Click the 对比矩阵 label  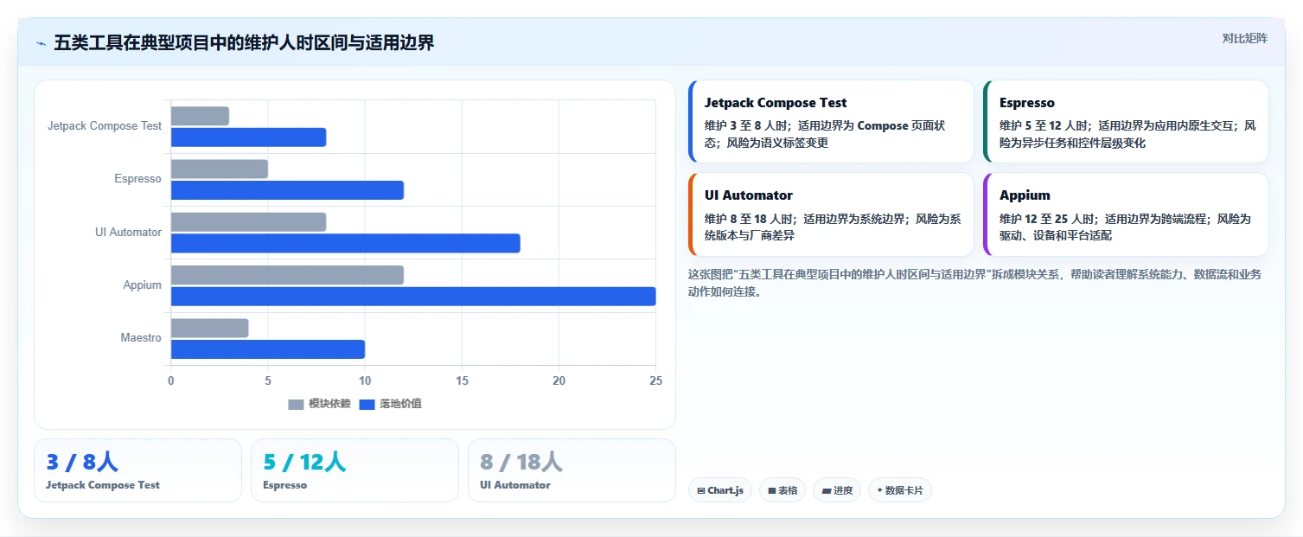(1244, 38)
